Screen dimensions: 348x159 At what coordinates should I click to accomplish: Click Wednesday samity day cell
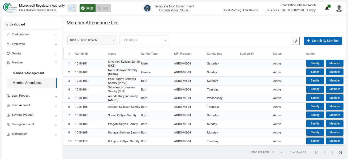pyautogui.click(x=215, y=98)
